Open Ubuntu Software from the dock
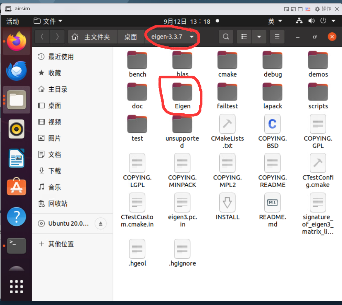Screen dimensions: 342x305 point(16,187)
